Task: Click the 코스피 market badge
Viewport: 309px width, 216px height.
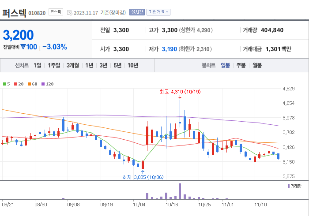Action: 56,12
